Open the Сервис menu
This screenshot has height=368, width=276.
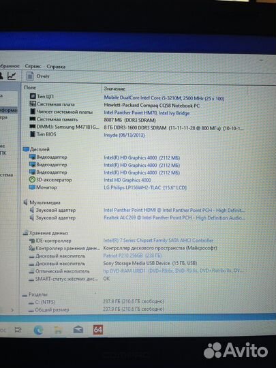tap(33, 66)
